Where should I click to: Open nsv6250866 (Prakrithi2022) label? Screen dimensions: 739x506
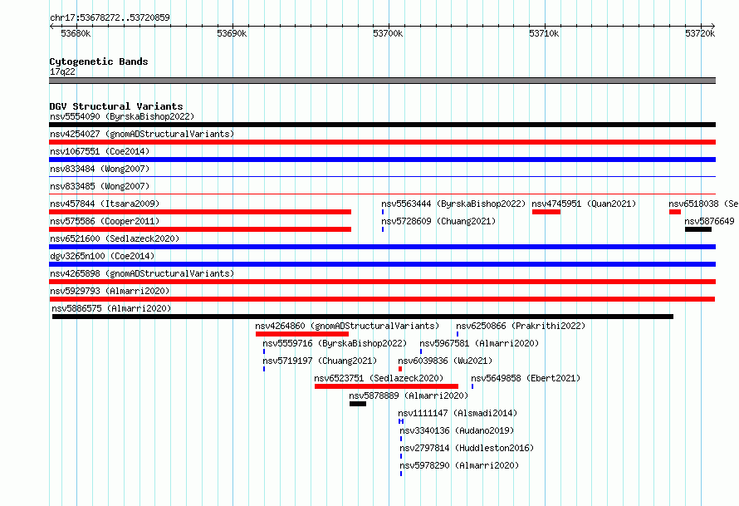[521, 326]
